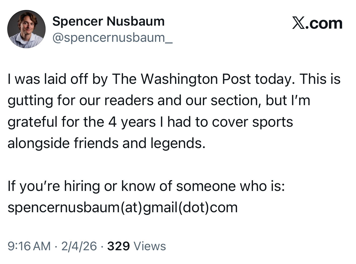Click the spencernusbaum(at)gmail(dot)com email text
The width and height of the screenshot is (356, 264).
click(123, 207)
